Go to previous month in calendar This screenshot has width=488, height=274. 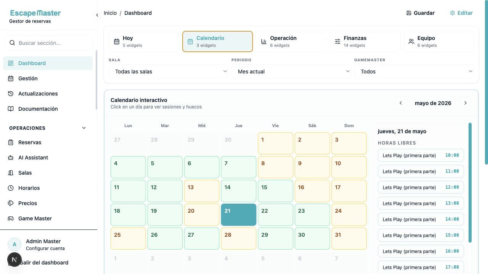pyautogui.click(x=401, y=103)
